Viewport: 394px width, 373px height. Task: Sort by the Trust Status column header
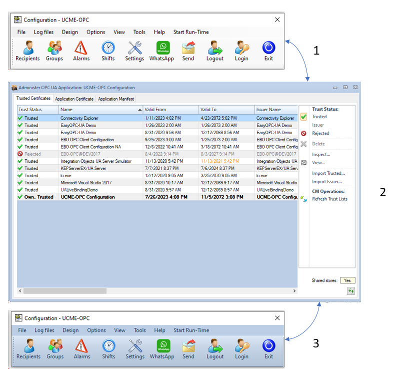[37, 110]
